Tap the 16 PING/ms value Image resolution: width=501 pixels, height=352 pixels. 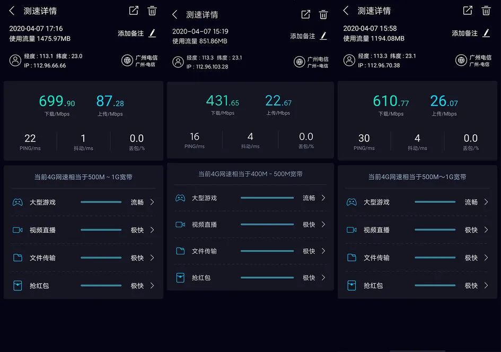coord(195,137)
